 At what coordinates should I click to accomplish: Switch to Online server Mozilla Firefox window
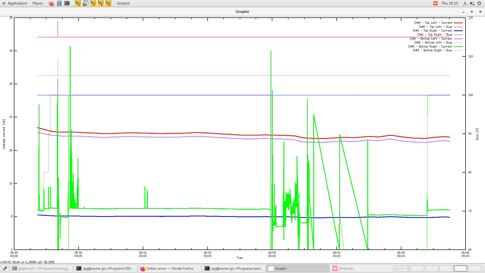coord(170,268)
